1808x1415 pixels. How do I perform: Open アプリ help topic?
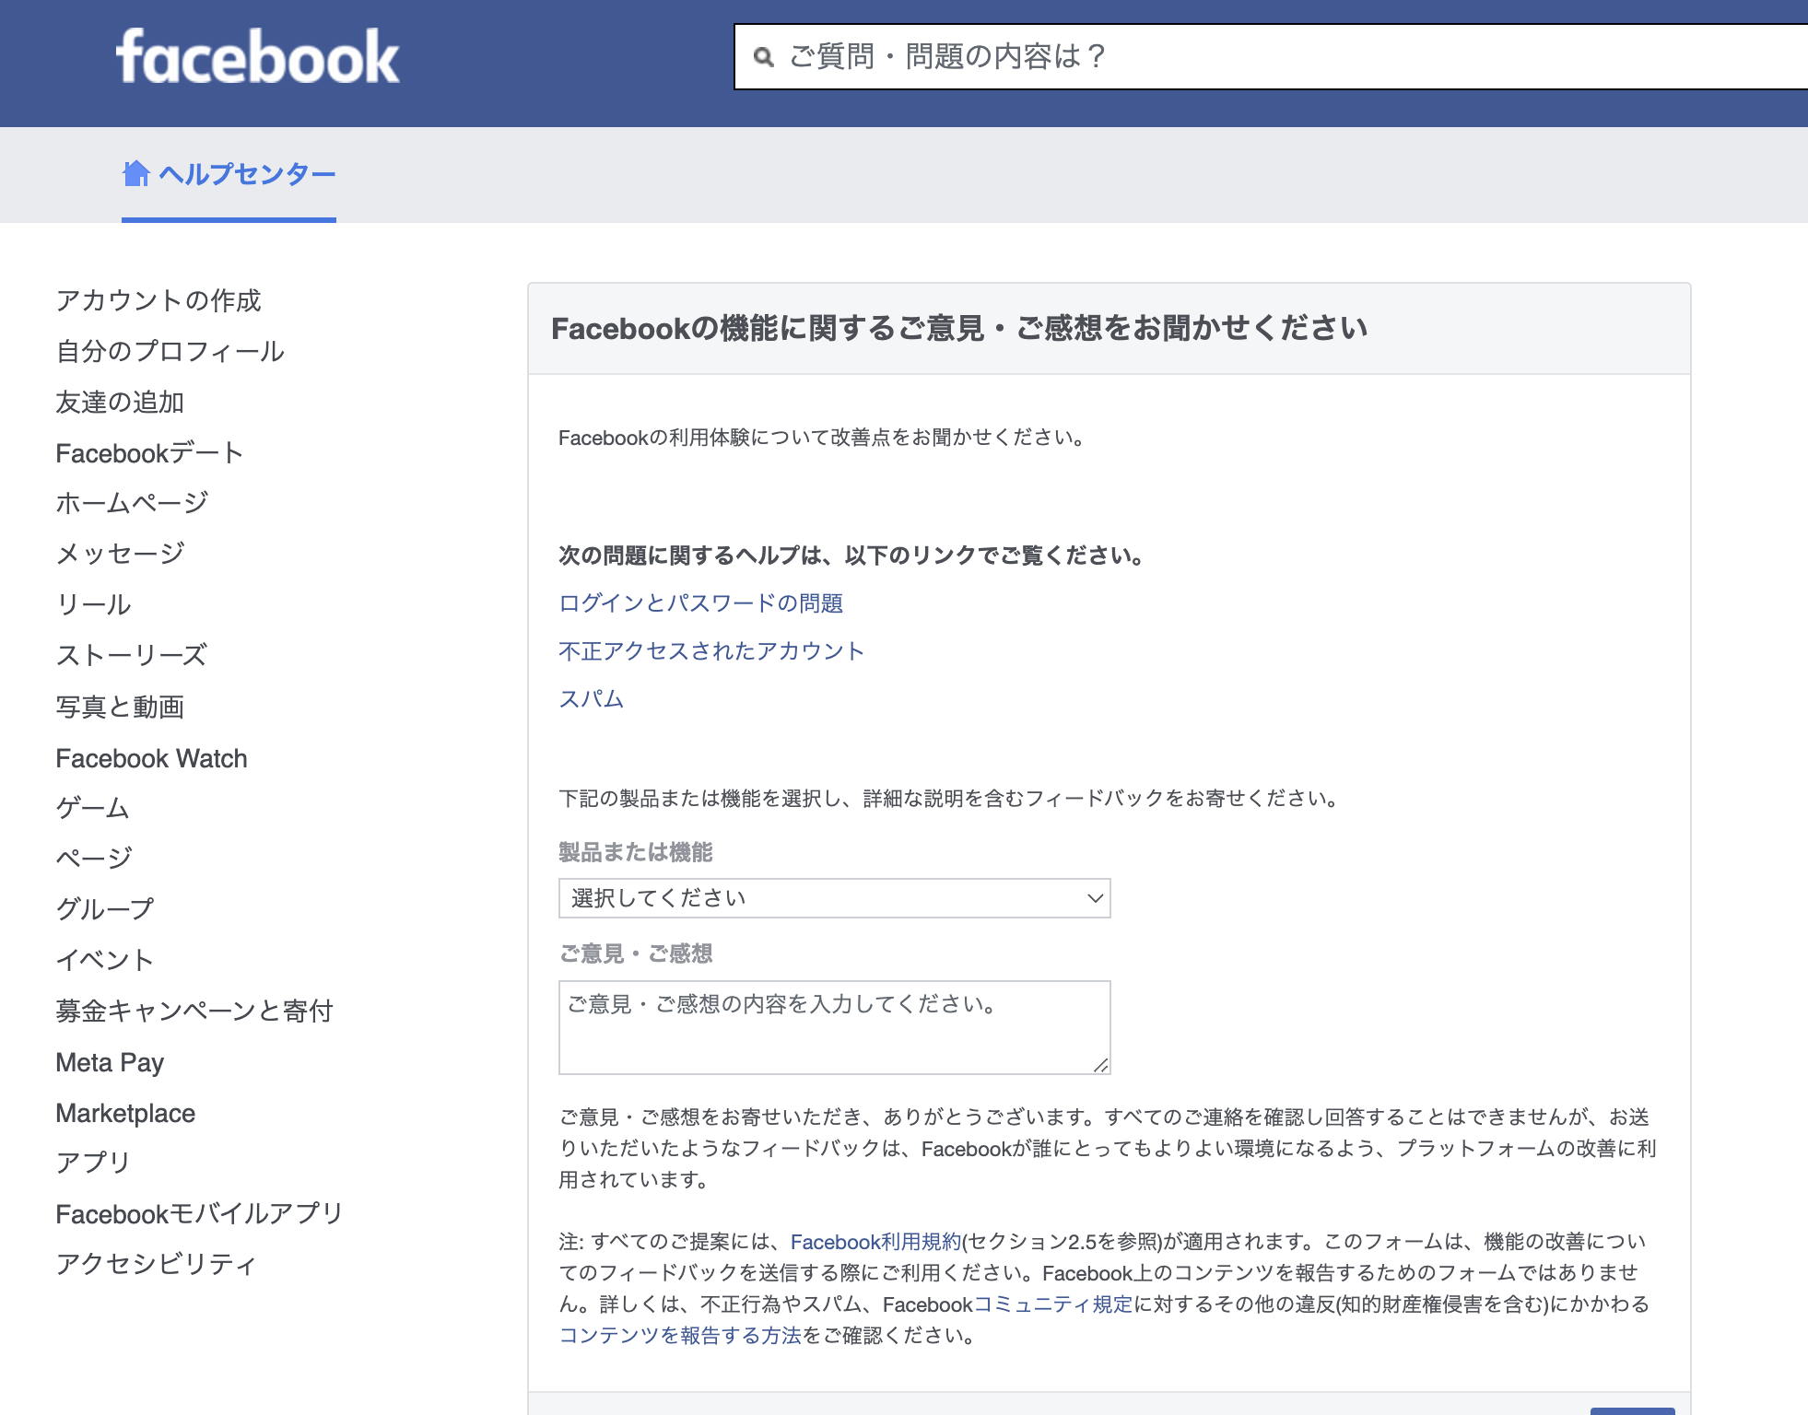tap(93, 1163)
